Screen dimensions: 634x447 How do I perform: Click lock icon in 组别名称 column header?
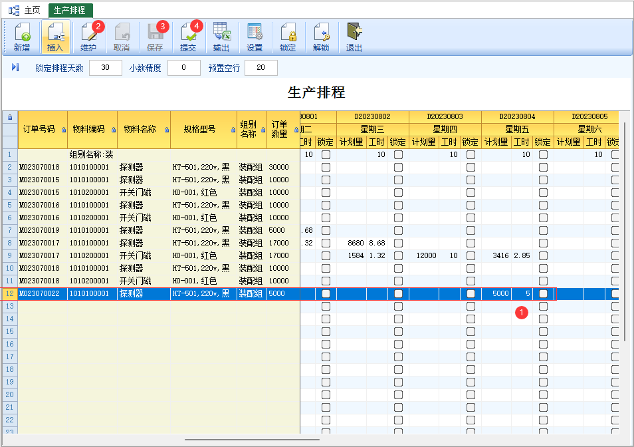263,130
